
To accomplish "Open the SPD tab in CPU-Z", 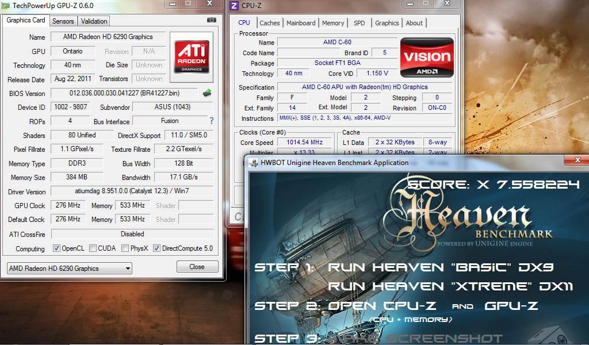I will tap(359, 23).
